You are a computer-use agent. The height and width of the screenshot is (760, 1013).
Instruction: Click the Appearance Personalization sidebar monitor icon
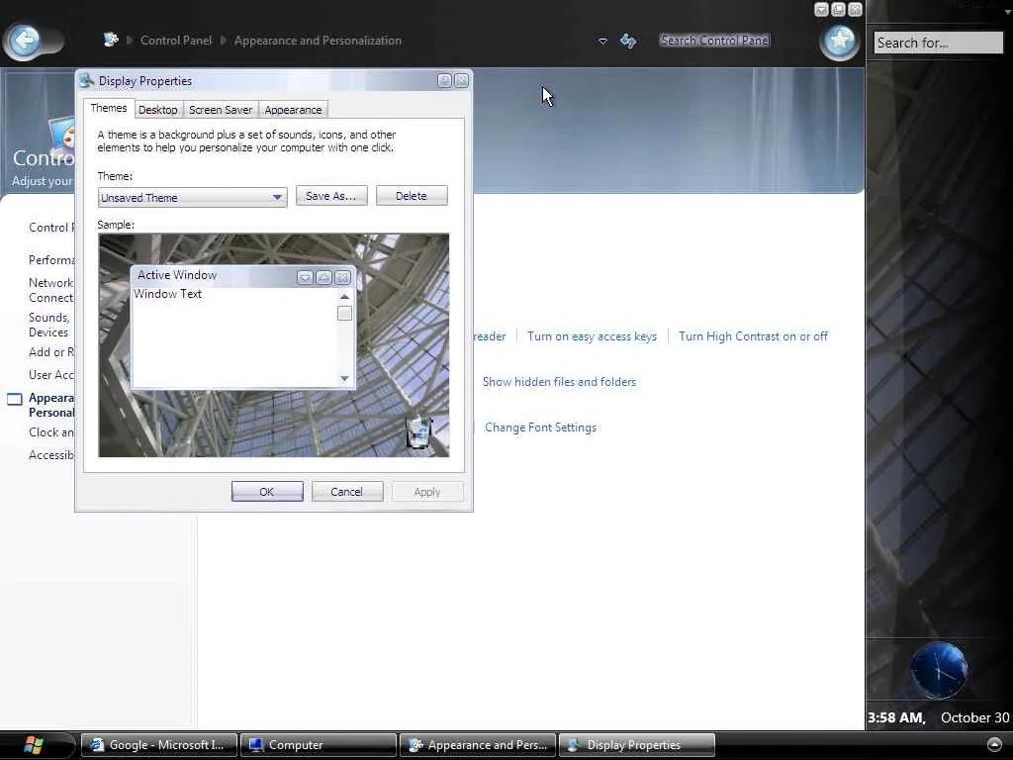pos(15,399)
